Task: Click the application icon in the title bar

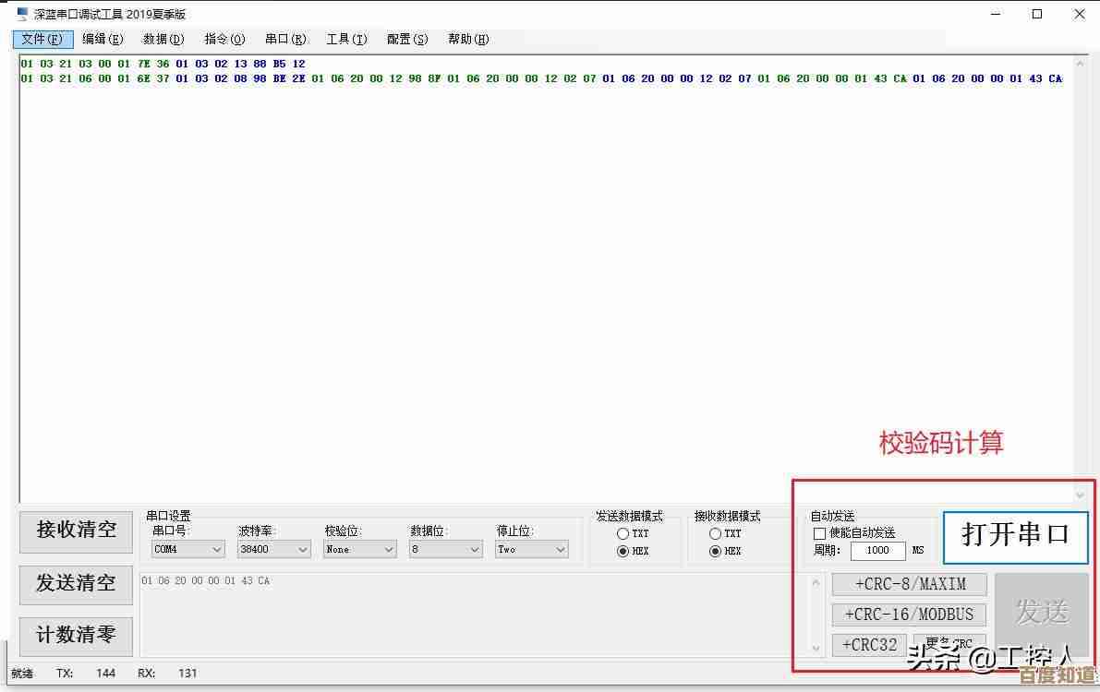Action: [x=13, y=13]
